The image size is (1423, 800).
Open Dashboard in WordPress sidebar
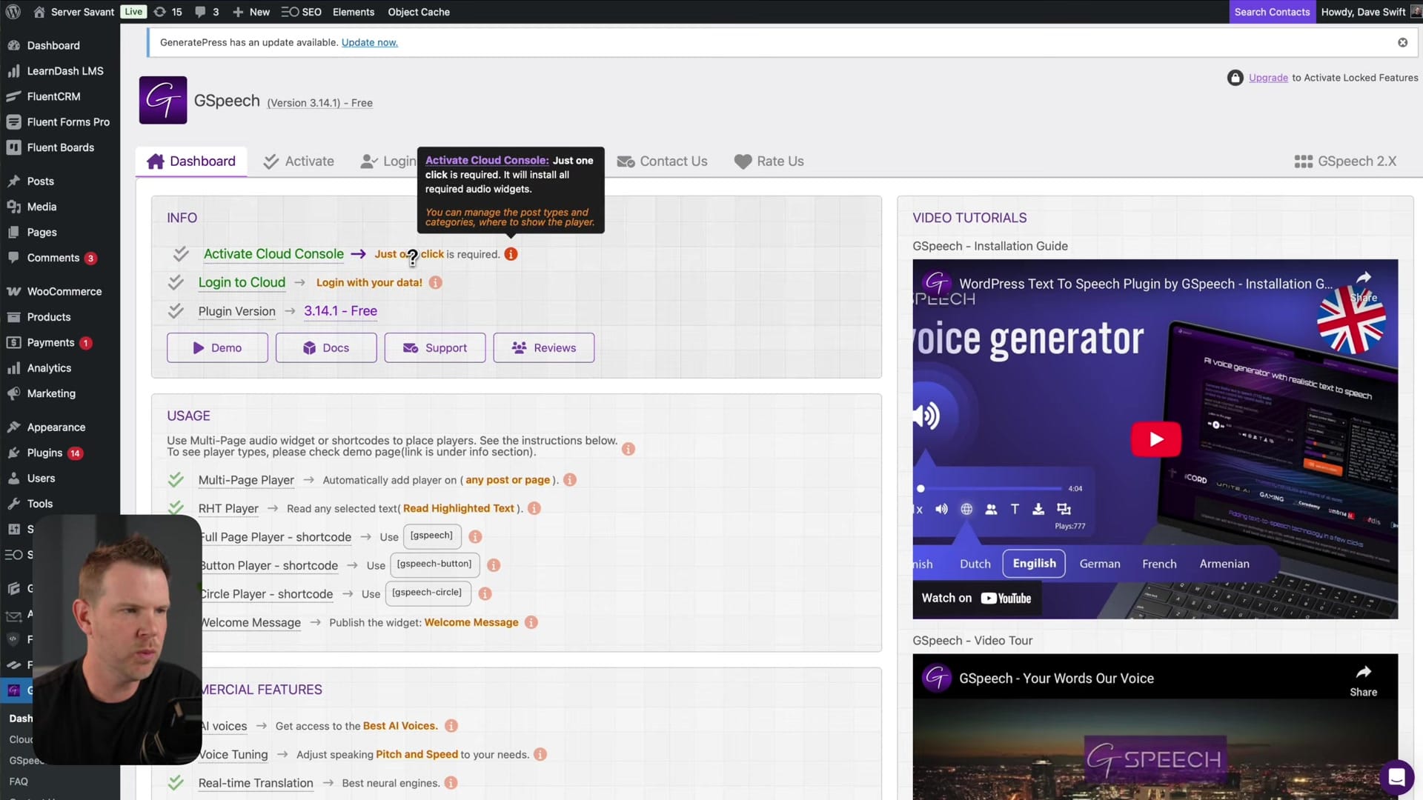click(53, 45)
